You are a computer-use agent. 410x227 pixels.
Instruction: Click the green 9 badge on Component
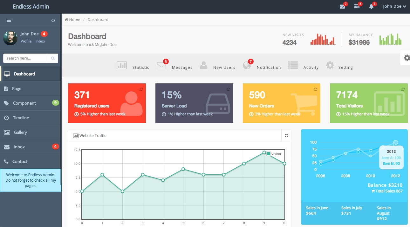tap(56, 103)
